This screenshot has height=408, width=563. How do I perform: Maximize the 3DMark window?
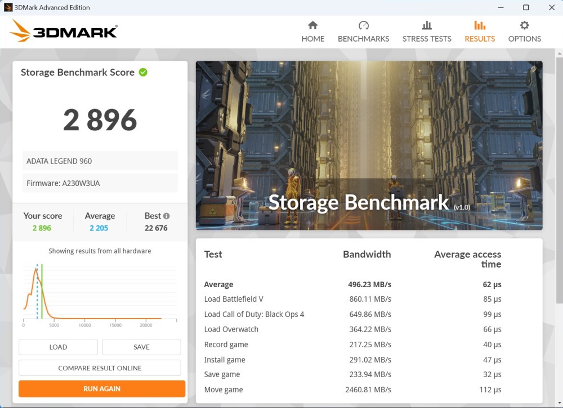click(526, 7)
